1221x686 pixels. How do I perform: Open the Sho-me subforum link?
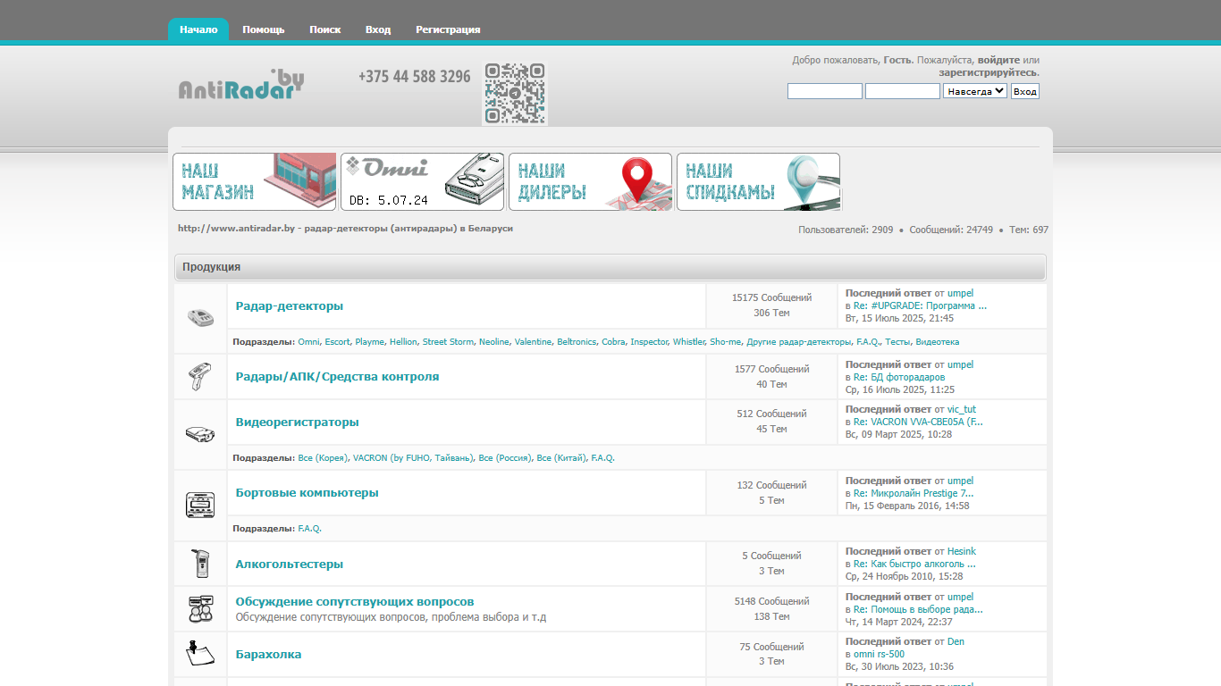coord(726,342)
